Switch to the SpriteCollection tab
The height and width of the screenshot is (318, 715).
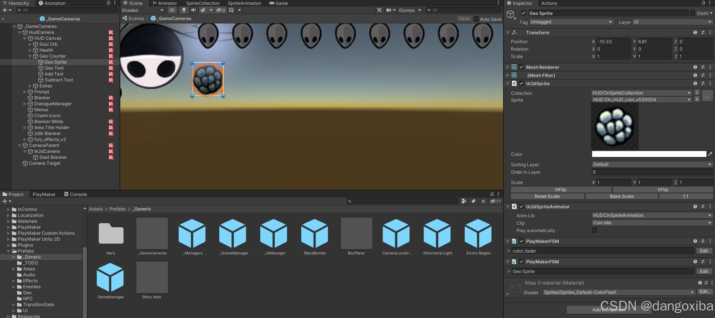click(203, 3)
